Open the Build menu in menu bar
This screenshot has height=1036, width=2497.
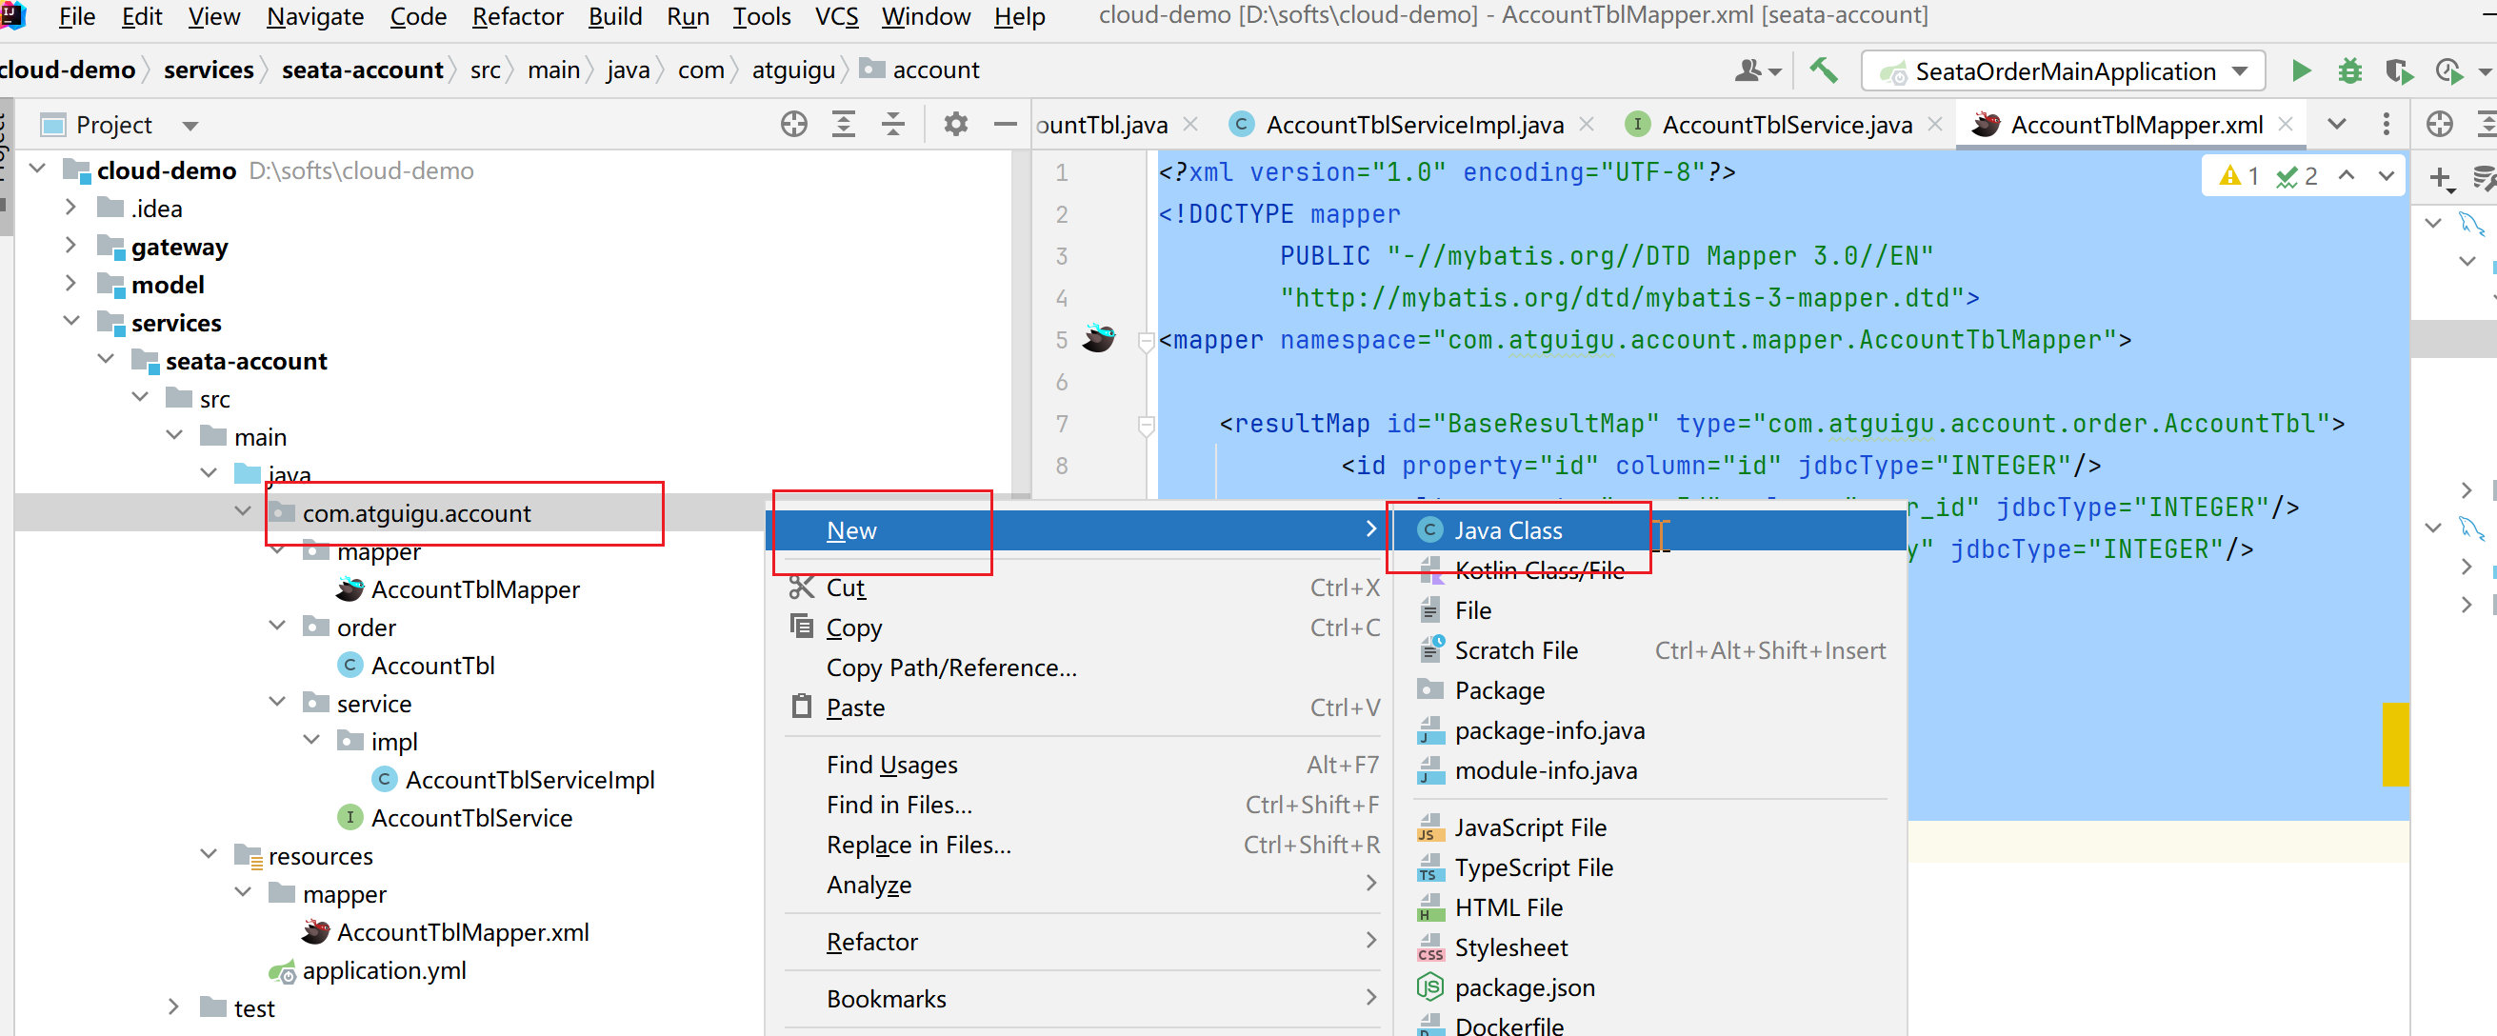tap(614, 16)
